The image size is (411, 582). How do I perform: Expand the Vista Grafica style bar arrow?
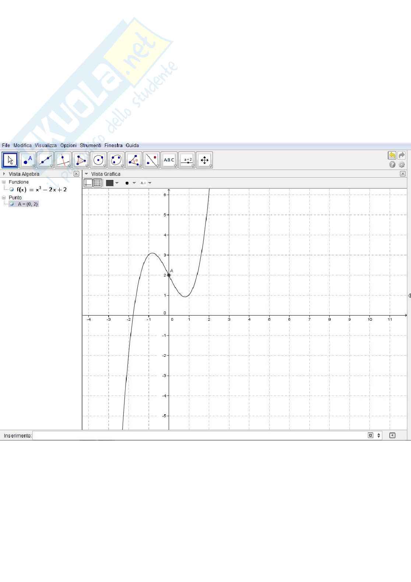pos(87,174)
